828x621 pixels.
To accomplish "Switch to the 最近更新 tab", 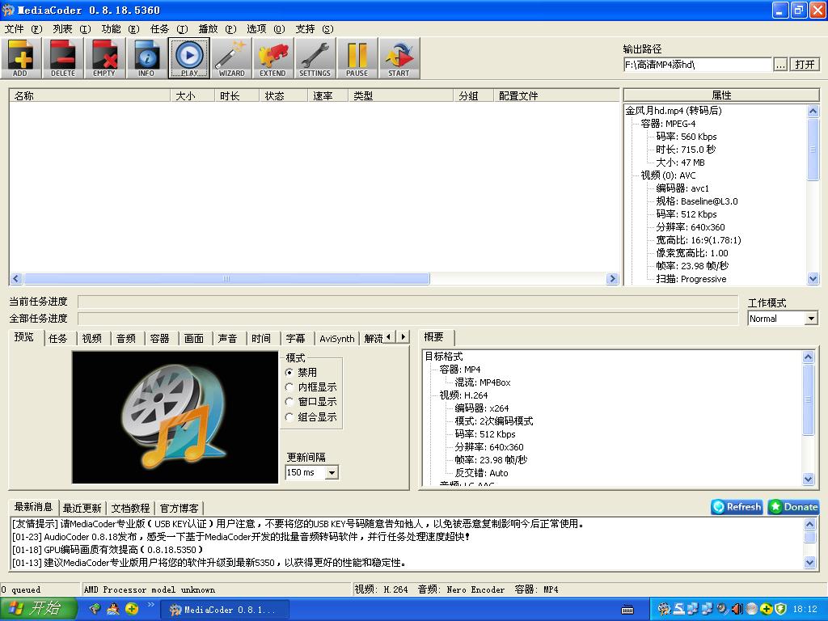I will coord(82,508).
